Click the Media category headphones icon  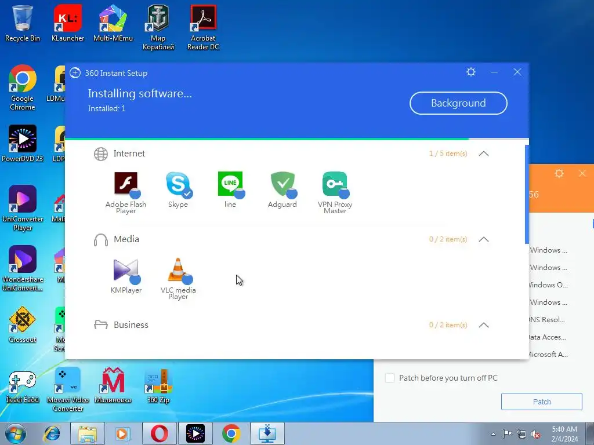pyautogui.click(x=101, y=239)
